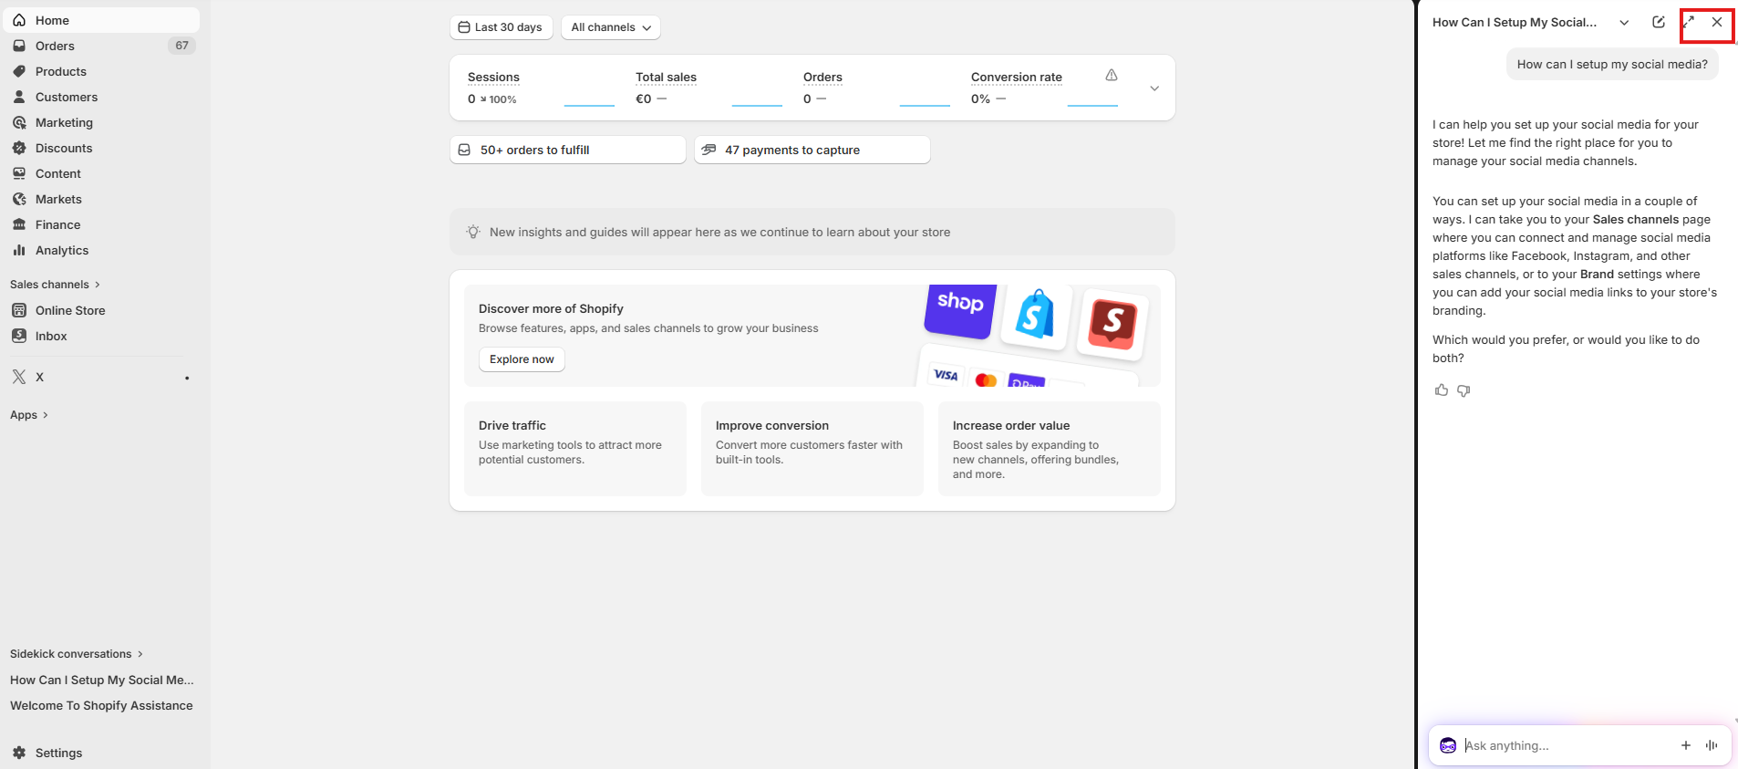Viewport: 1738px width, 769px height.
Task: Click the Finance bank icon
Action: pos(19,224)
